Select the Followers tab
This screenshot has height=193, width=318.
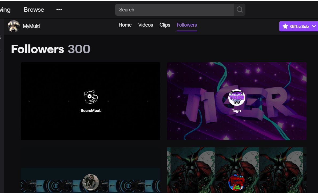[187, 25]
